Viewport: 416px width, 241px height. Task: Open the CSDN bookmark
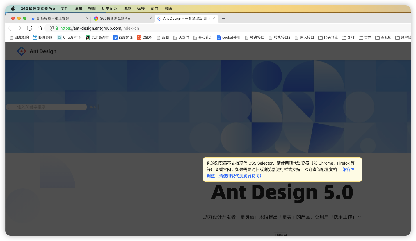point(145,38)
